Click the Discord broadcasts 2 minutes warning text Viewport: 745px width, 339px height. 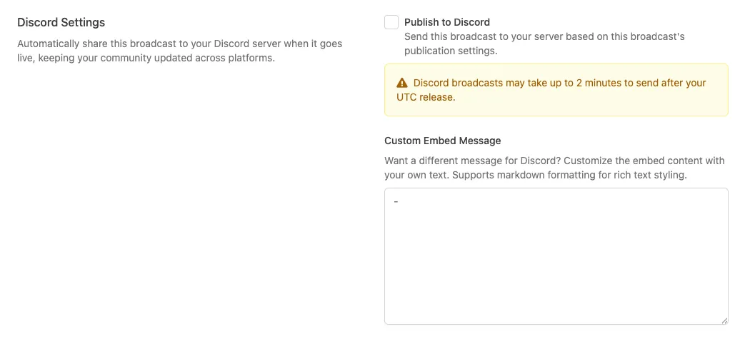[551, 90]
